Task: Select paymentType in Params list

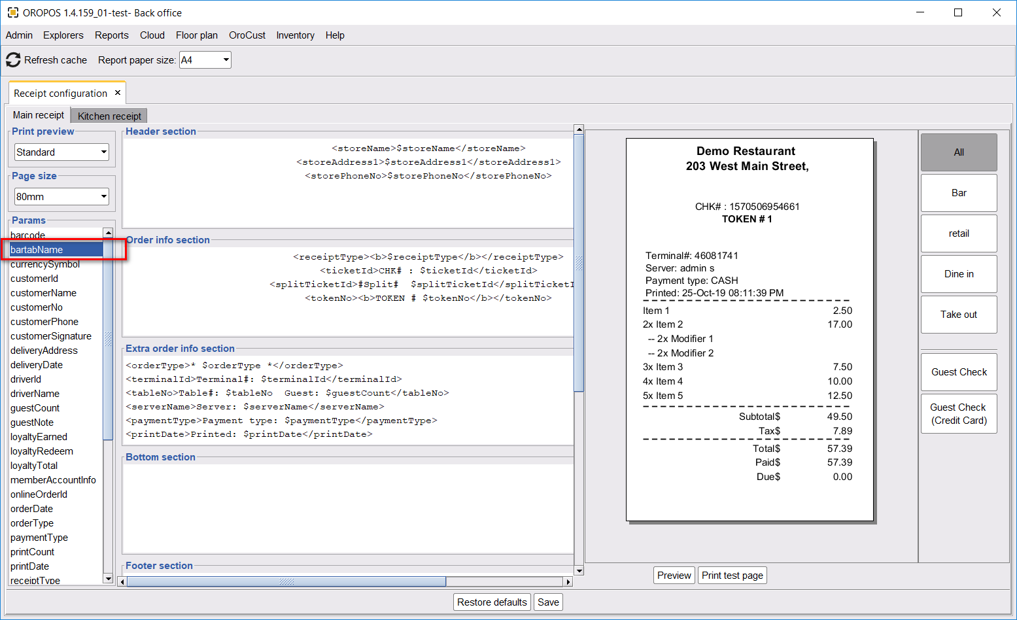Action: (56, 538)
